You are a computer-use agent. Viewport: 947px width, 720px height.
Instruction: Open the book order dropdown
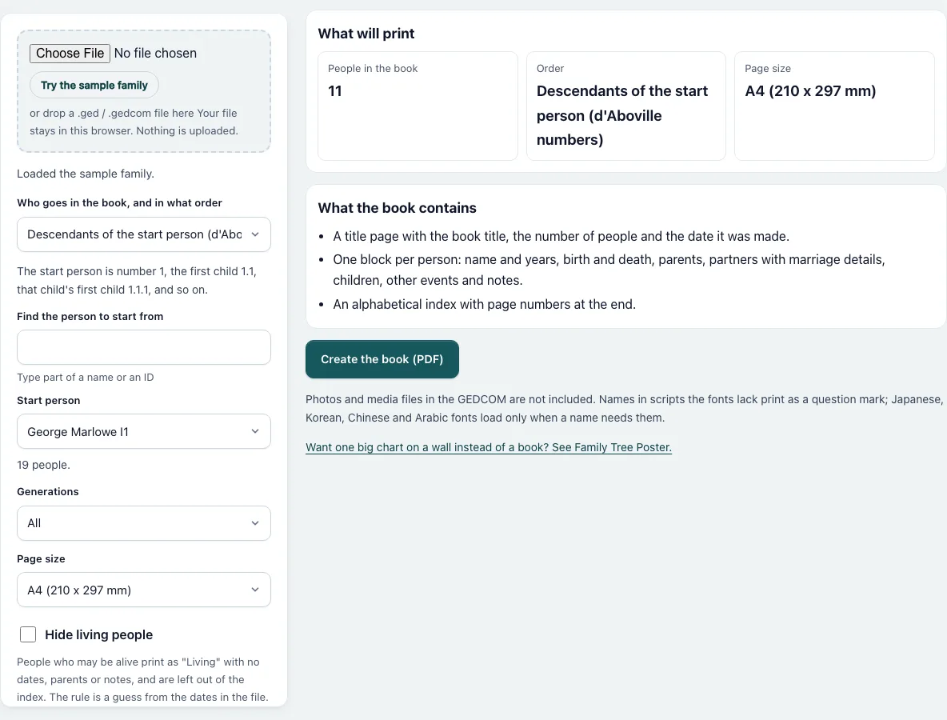click(144, 234)
